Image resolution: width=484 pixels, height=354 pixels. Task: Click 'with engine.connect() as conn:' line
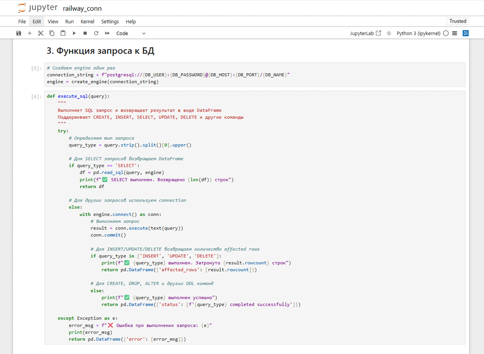120,214
